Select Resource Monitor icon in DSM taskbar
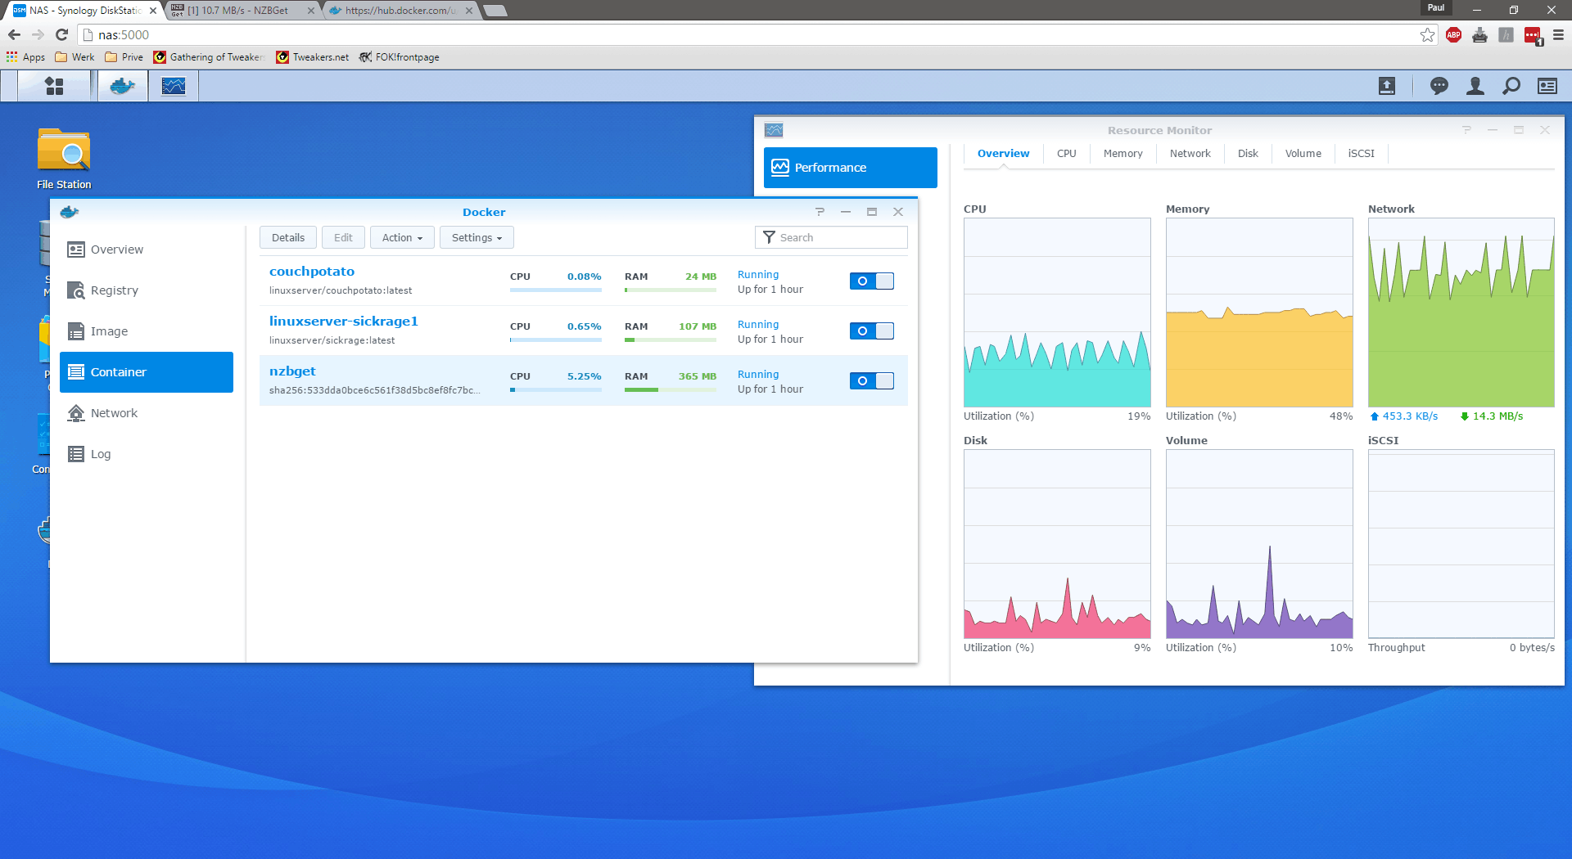The height and width of the screenshot is (859, 1572). click(x=174, y=86)
